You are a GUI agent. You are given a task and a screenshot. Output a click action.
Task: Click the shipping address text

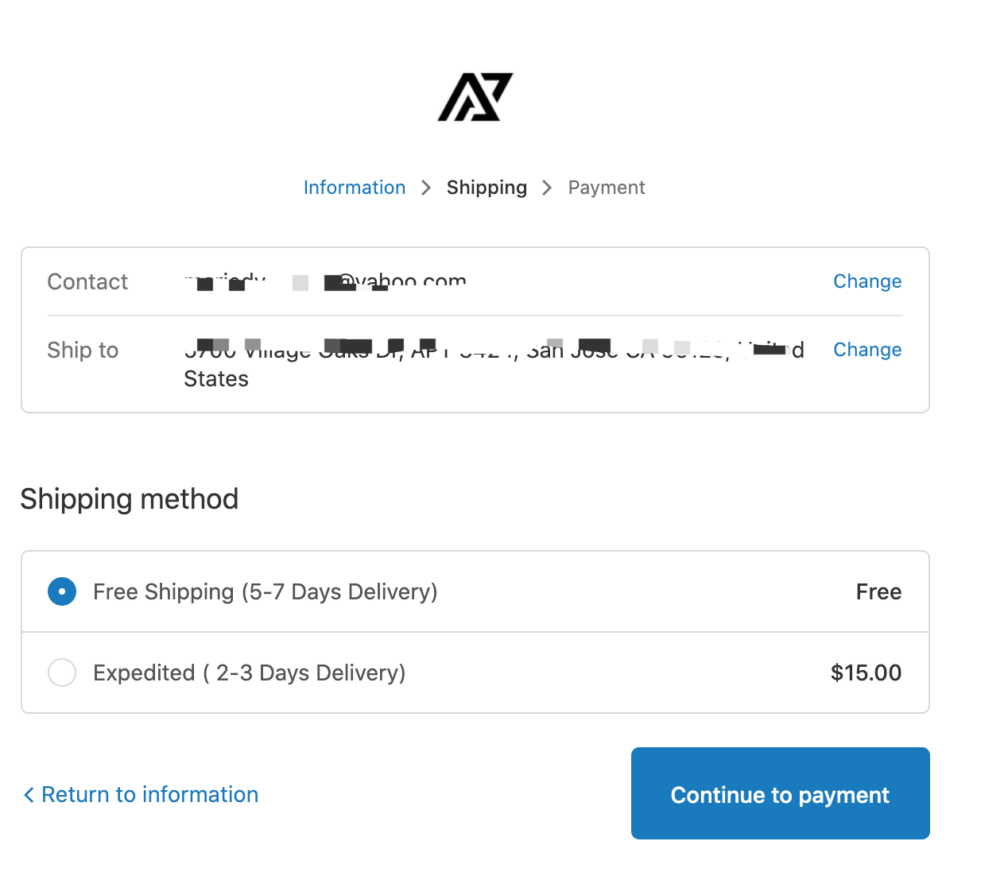[494, 364]
